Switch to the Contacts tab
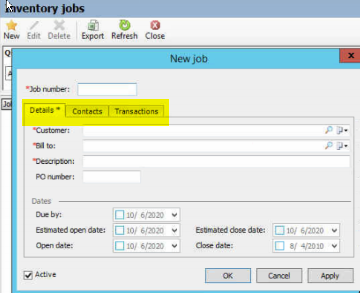The image size is (360, 293). click(87, 111)
